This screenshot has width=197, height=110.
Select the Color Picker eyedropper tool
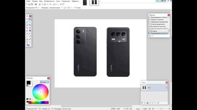pyautogui.click(x=30, y=36)
